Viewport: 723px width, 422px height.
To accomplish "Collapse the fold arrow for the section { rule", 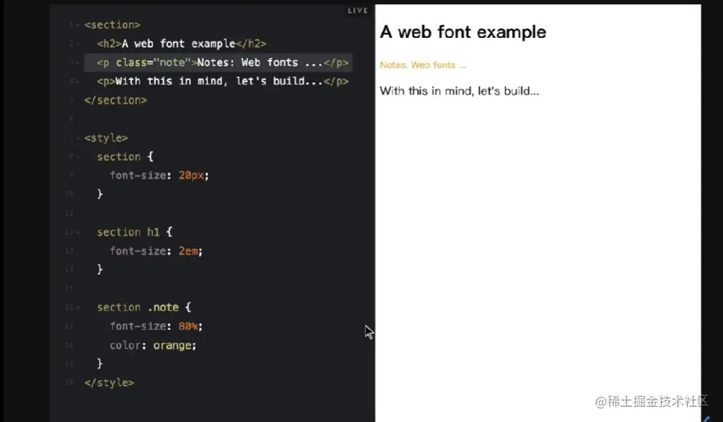I will (77, 157).
